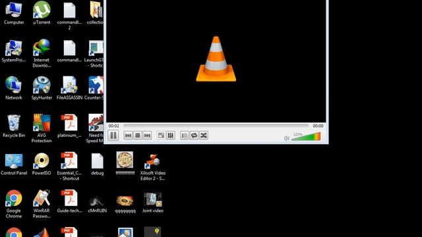Mute audio via VLC speaker icon
Image resolution: width=422 pixels, height=237 pixels.
tap(286, 138)
